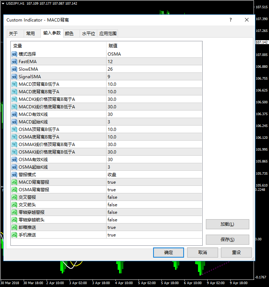Screen dimensions: 269x287
Task: Toggle the false value of 交叉警报
Action: click(154, 197)
